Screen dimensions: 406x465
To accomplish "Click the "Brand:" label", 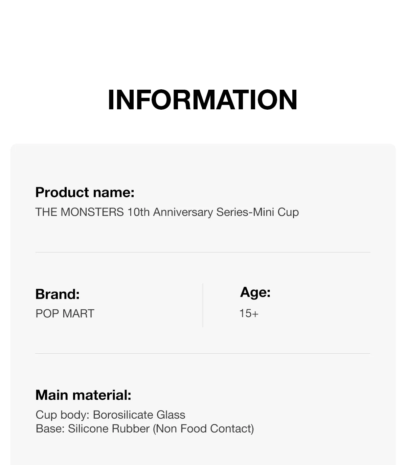I will pos(58,294).
